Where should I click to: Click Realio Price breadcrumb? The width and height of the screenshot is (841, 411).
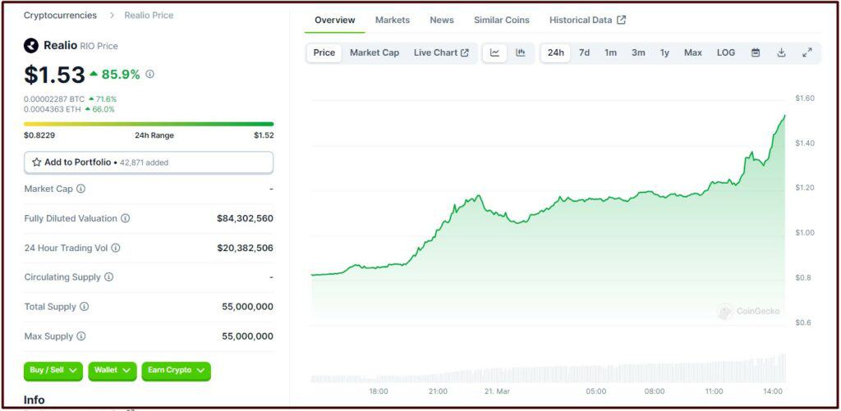[149, 15]
